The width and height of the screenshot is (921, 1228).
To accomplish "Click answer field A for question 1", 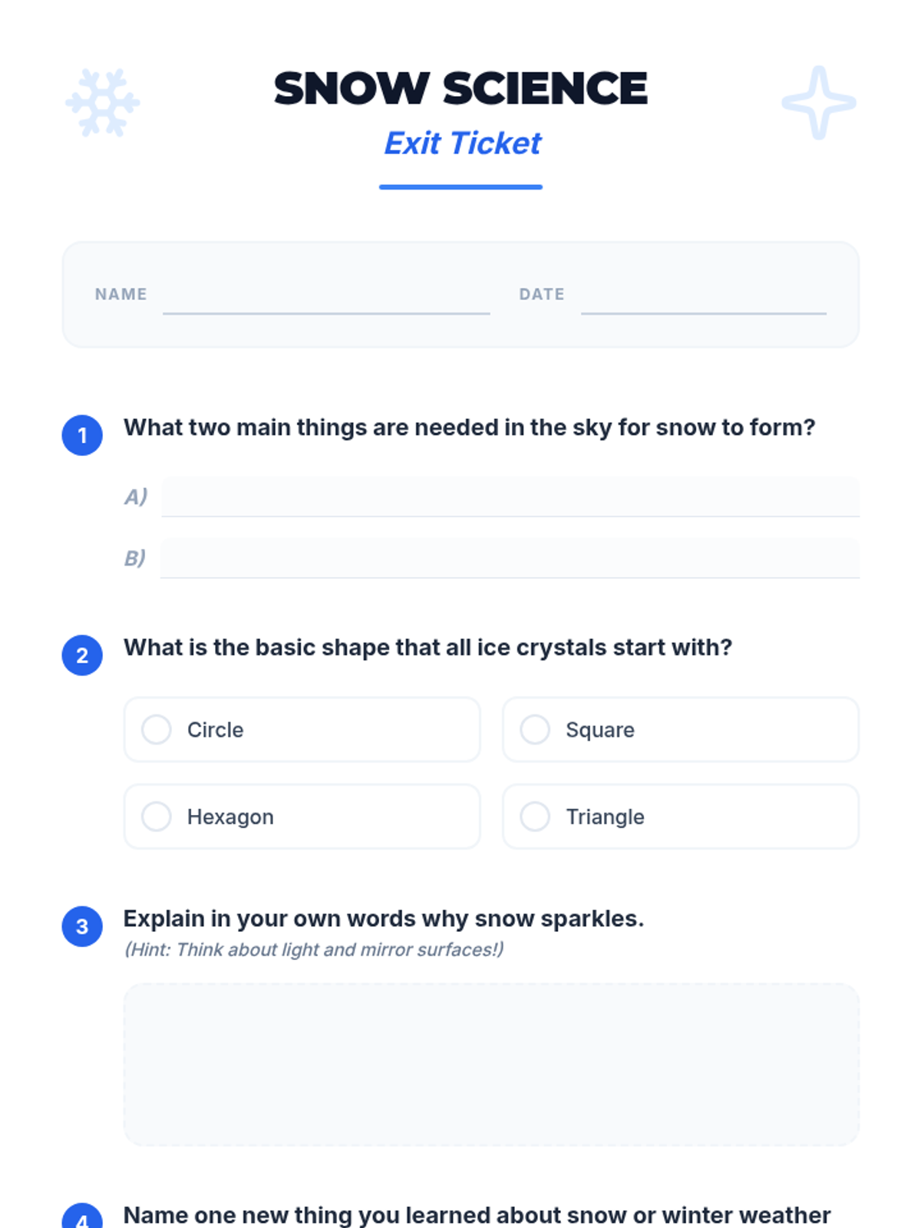I will 510,497.
